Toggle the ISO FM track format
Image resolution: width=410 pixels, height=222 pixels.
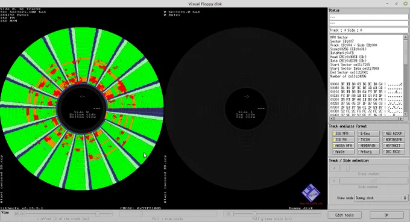pos(343,140)
